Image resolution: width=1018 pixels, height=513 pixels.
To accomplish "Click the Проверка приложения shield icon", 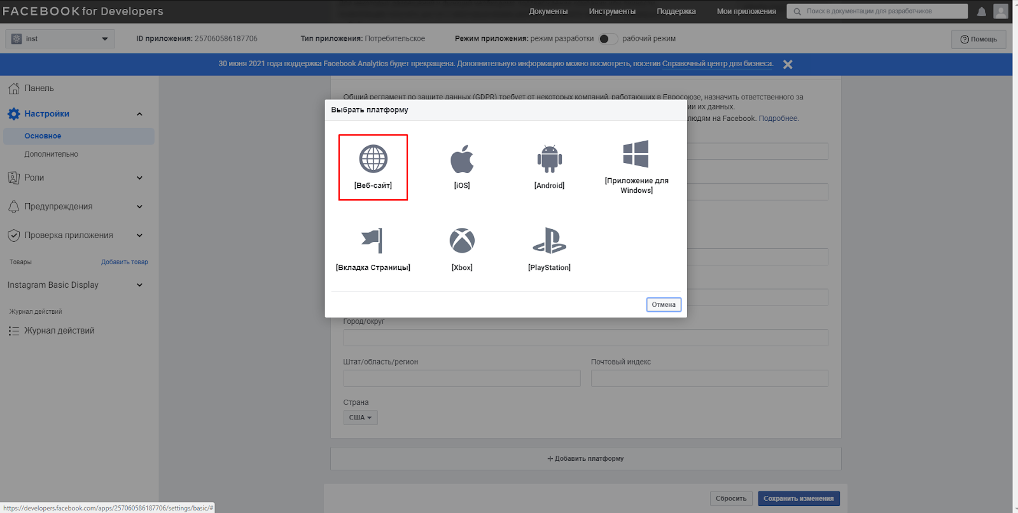I will coord(13,235).
